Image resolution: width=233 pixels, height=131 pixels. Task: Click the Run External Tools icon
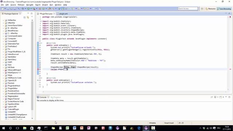[x=34, y=9]
